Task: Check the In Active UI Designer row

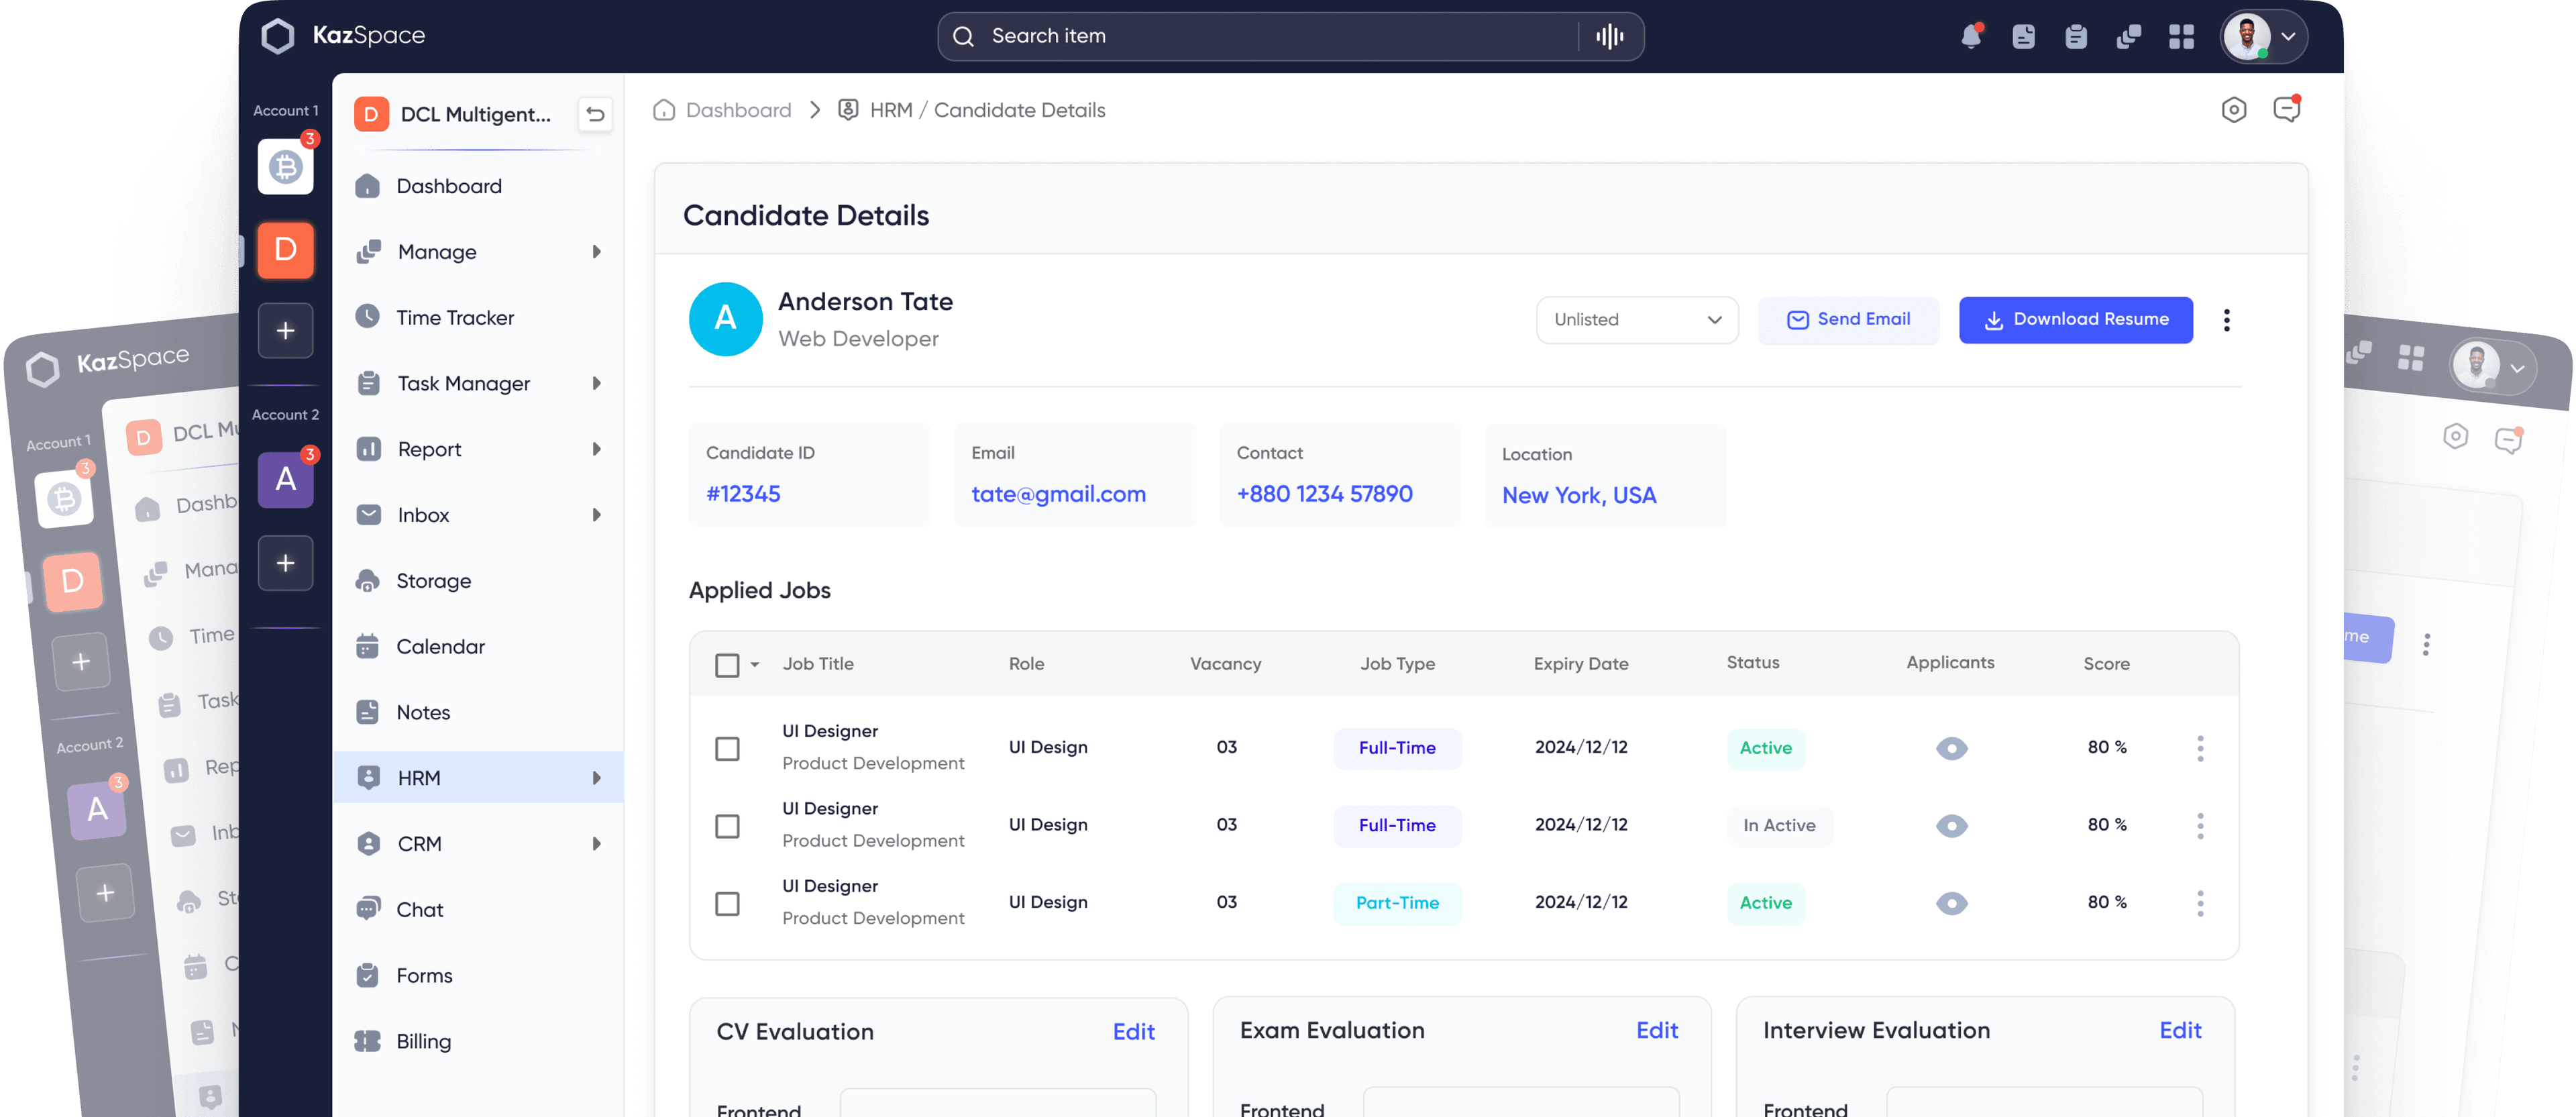Action: click(x=727, y=826)
